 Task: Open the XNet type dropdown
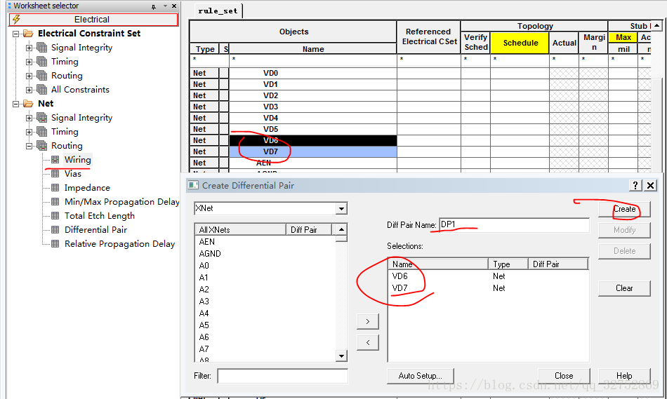click(x=341, y=209)
